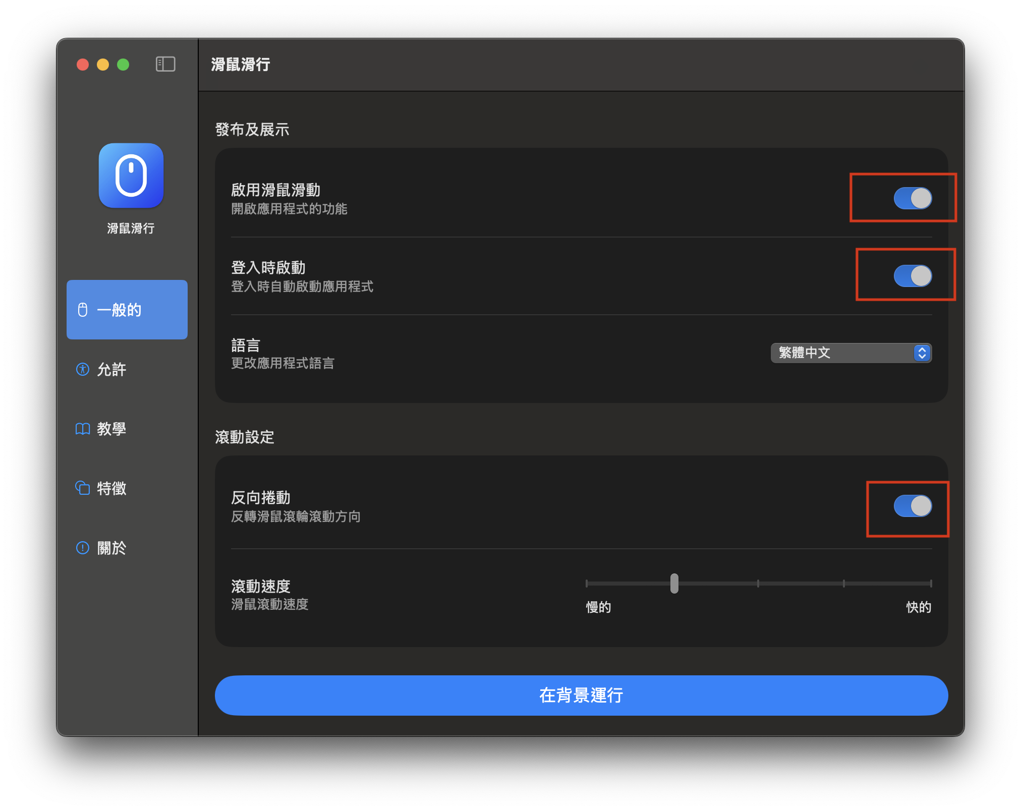The height and width of the screenshot is (811, 1021).
Task: Go to the 關於 section
Action: [x=112, y=548]
